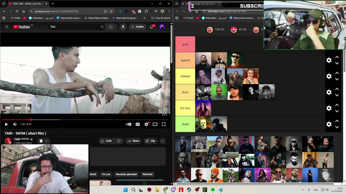346x194 pixels.
Task: Open the Windows Start menu
Action: 125,190
